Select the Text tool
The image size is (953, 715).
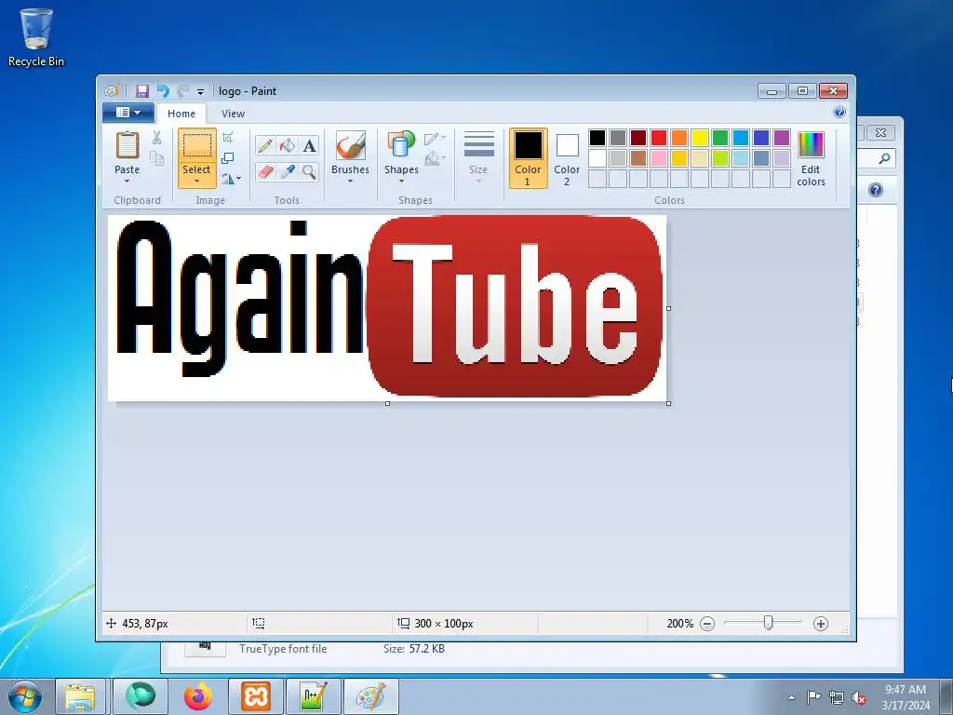309,145
